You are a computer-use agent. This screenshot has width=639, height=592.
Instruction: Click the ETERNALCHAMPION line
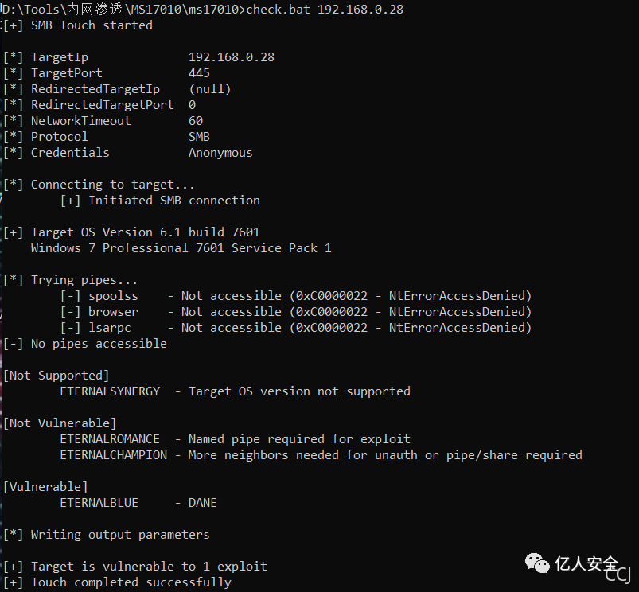pyautogui.click(x=321, y=454)
